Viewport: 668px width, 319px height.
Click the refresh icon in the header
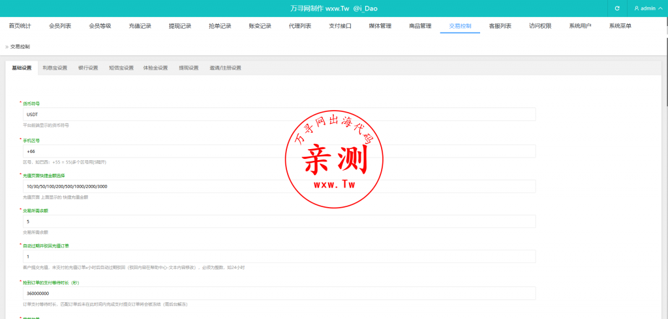[617, 8]
